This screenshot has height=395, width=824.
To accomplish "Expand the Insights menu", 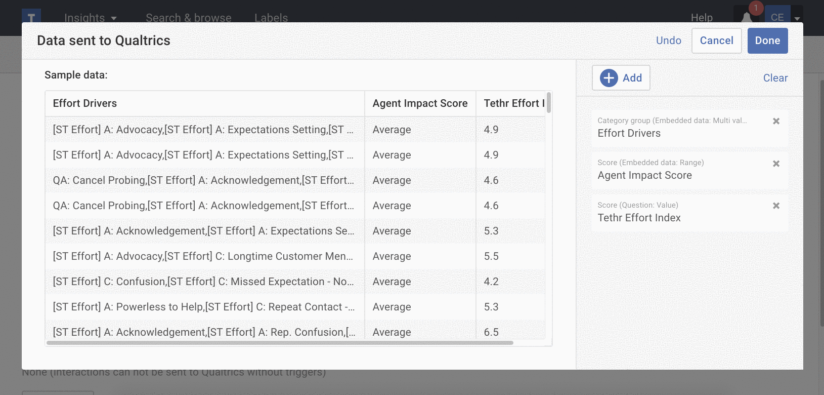I will coord(90,18).
